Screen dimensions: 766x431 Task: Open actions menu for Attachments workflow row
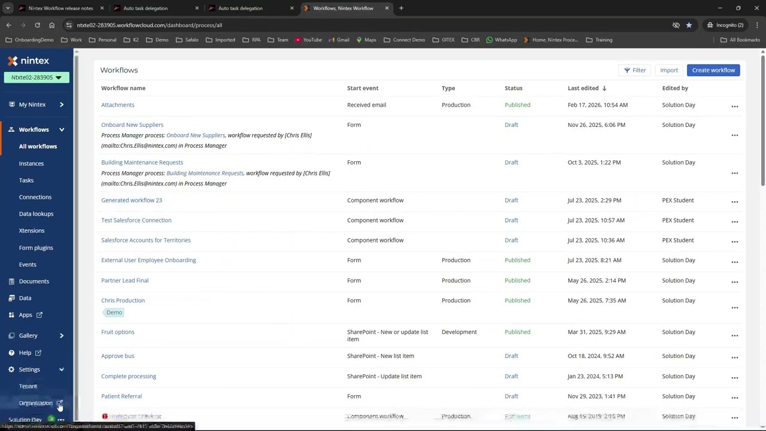pyautogui.click(x=734, y=107)
